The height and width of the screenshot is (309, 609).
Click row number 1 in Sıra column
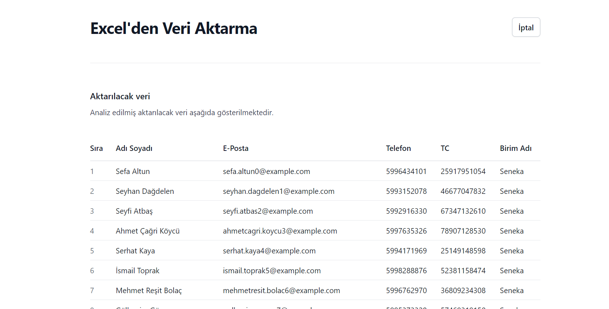tap(92, 171)
